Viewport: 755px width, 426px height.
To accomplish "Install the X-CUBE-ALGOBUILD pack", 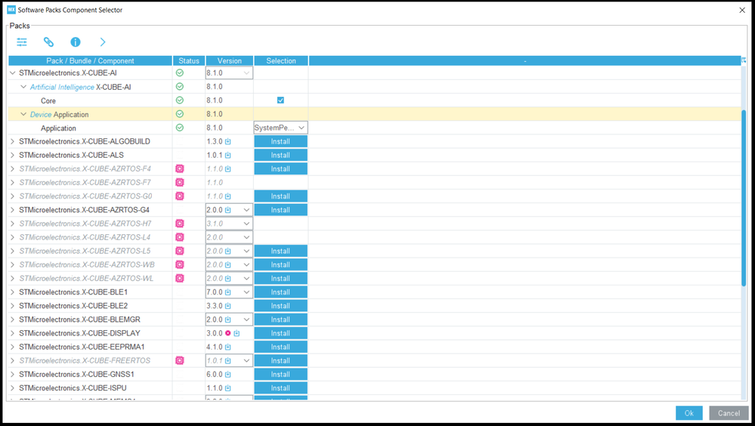I will tap(280, 141).
